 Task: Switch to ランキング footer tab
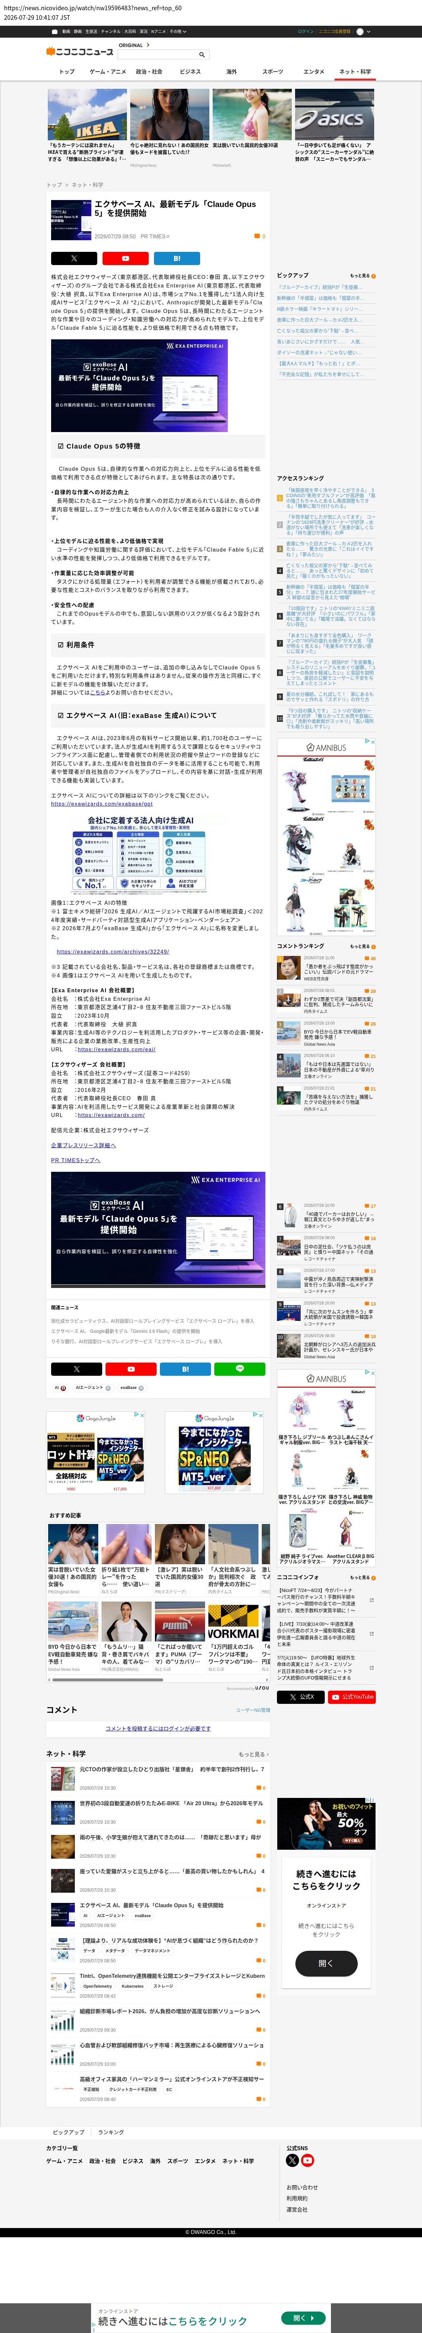[111, 2132]
